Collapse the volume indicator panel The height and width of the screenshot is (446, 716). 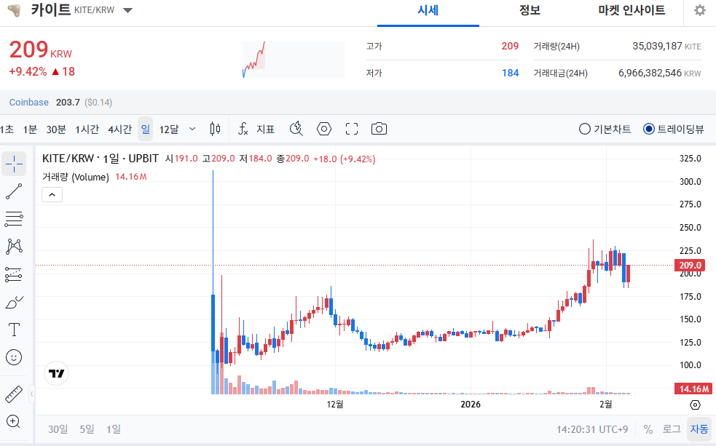(51, 194)
